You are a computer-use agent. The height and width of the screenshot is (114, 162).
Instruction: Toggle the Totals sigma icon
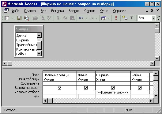132,18
